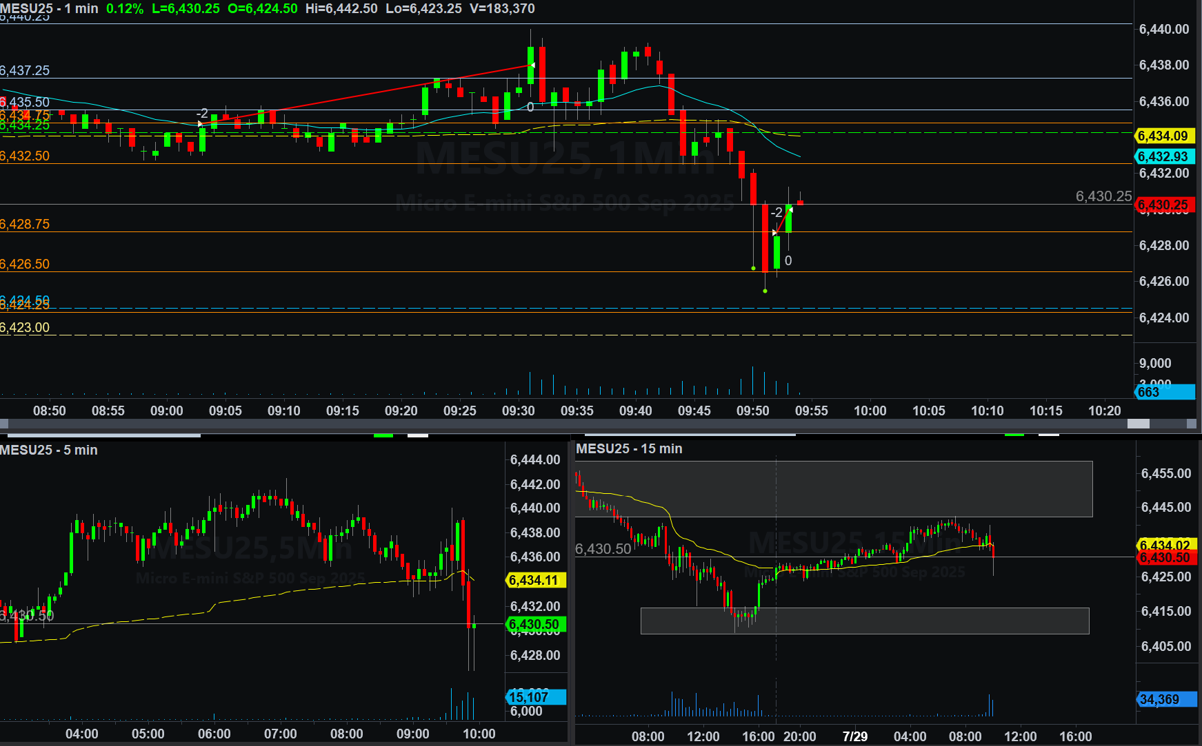Click the blue 663 volume tag on 1 min chart

point(1164,392)
